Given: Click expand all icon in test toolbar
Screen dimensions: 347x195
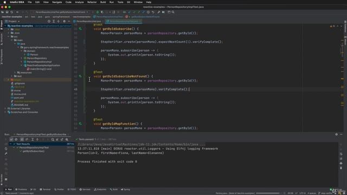Looking at the screenshot, I should (33, 140).
